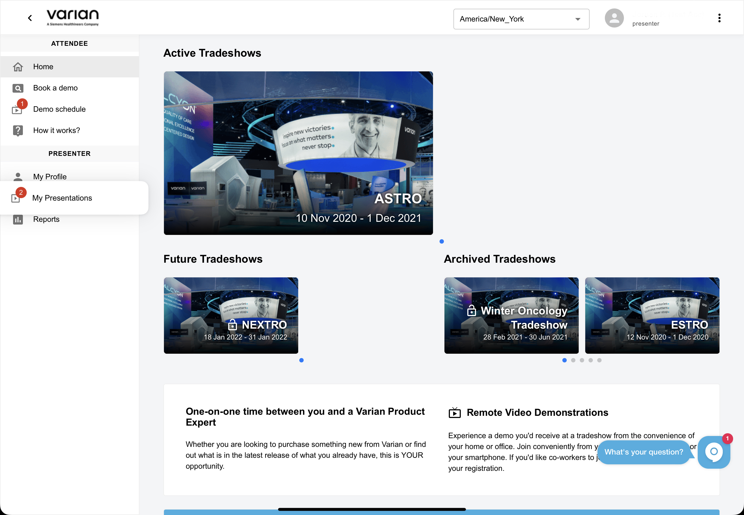
Task: Select the Future Tradeshows carousel dot
Action: pos(301,360)
